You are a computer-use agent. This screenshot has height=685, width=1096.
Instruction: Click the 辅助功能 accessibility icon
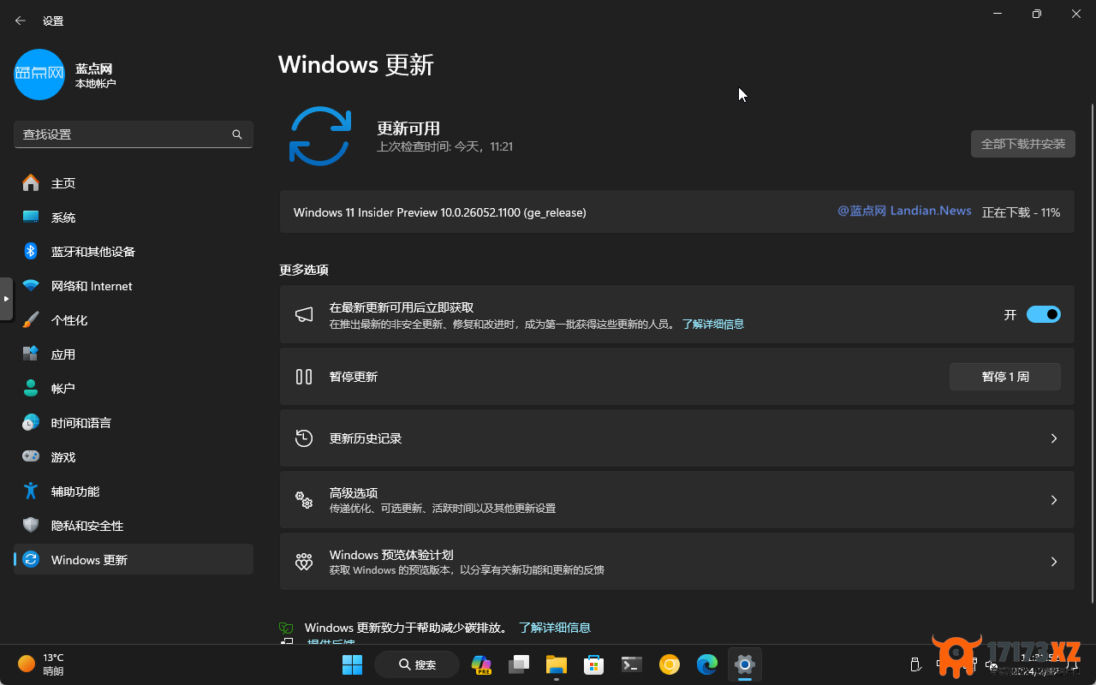tap(31, 491)
